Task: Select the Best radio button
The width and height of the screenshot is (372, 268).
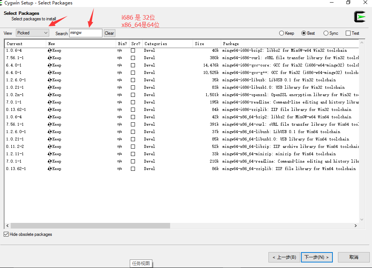Action: pyautogui.click(x=304, y=33)
